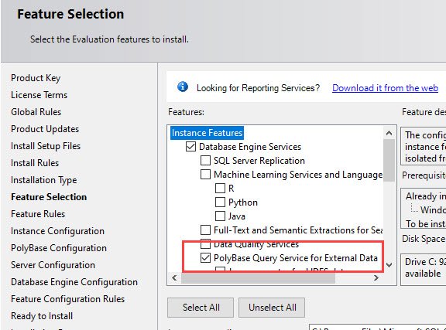Click the Looking for Reporting Services text
Screen dimensions: 446x330
coord(259,88)
